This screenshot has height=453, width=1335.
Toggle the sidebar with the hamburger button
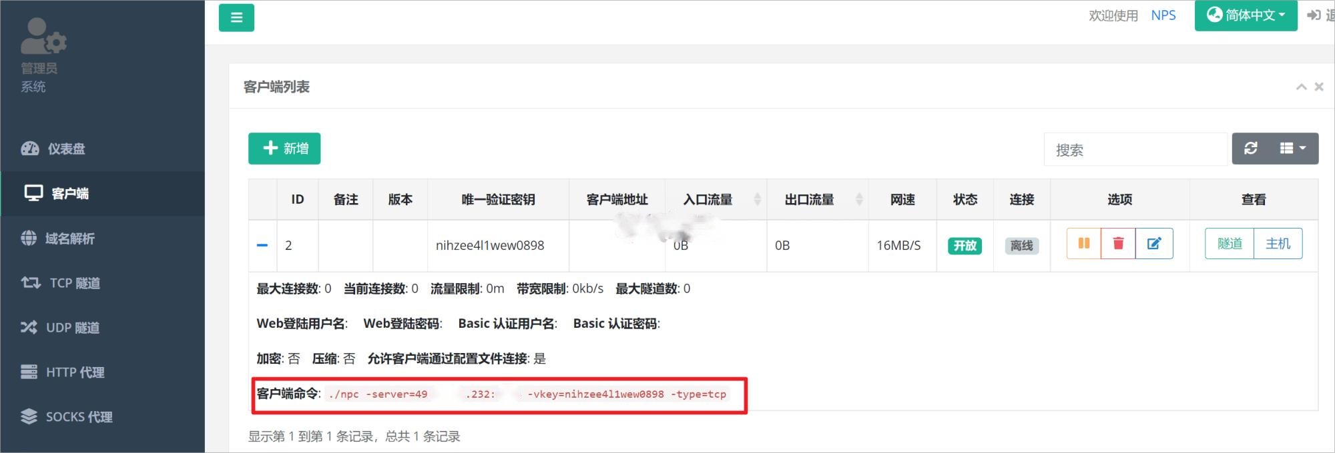pyautogui.click(x=236, y=17)
